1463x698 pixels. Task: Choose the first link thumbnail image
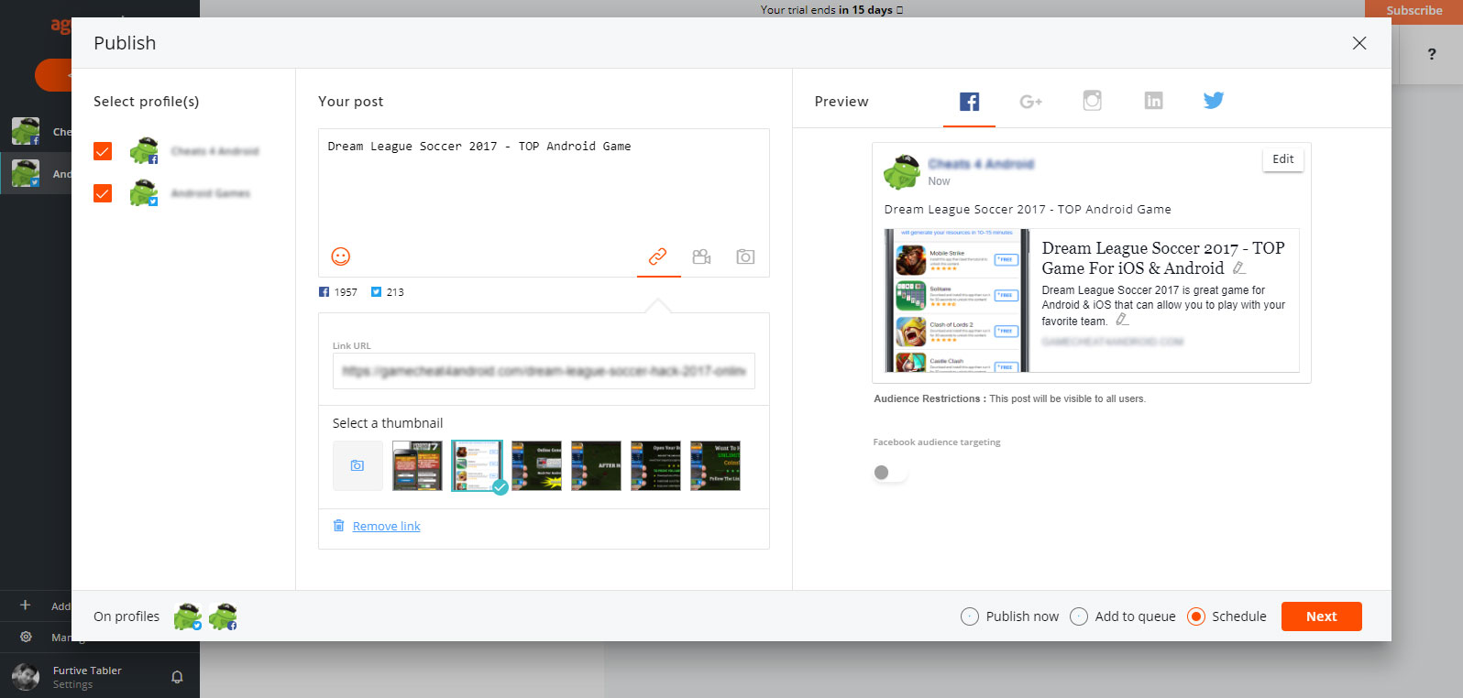pos(417,465)
